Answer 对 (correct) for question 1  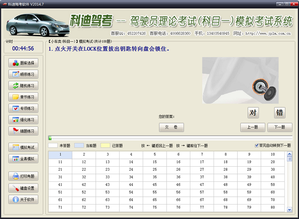point(253,112)
